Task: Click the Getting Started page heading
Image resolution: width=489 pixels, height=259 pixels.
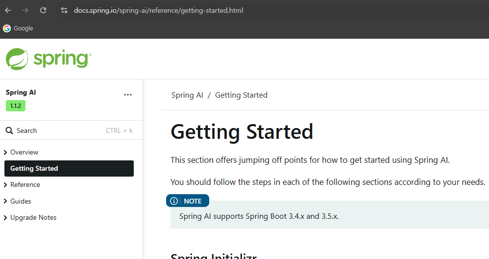Action: [x=242, y=132]
